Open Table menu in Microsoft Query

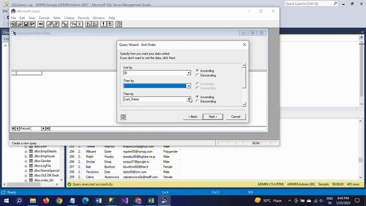pyautogui.click(x=57, y=18)
